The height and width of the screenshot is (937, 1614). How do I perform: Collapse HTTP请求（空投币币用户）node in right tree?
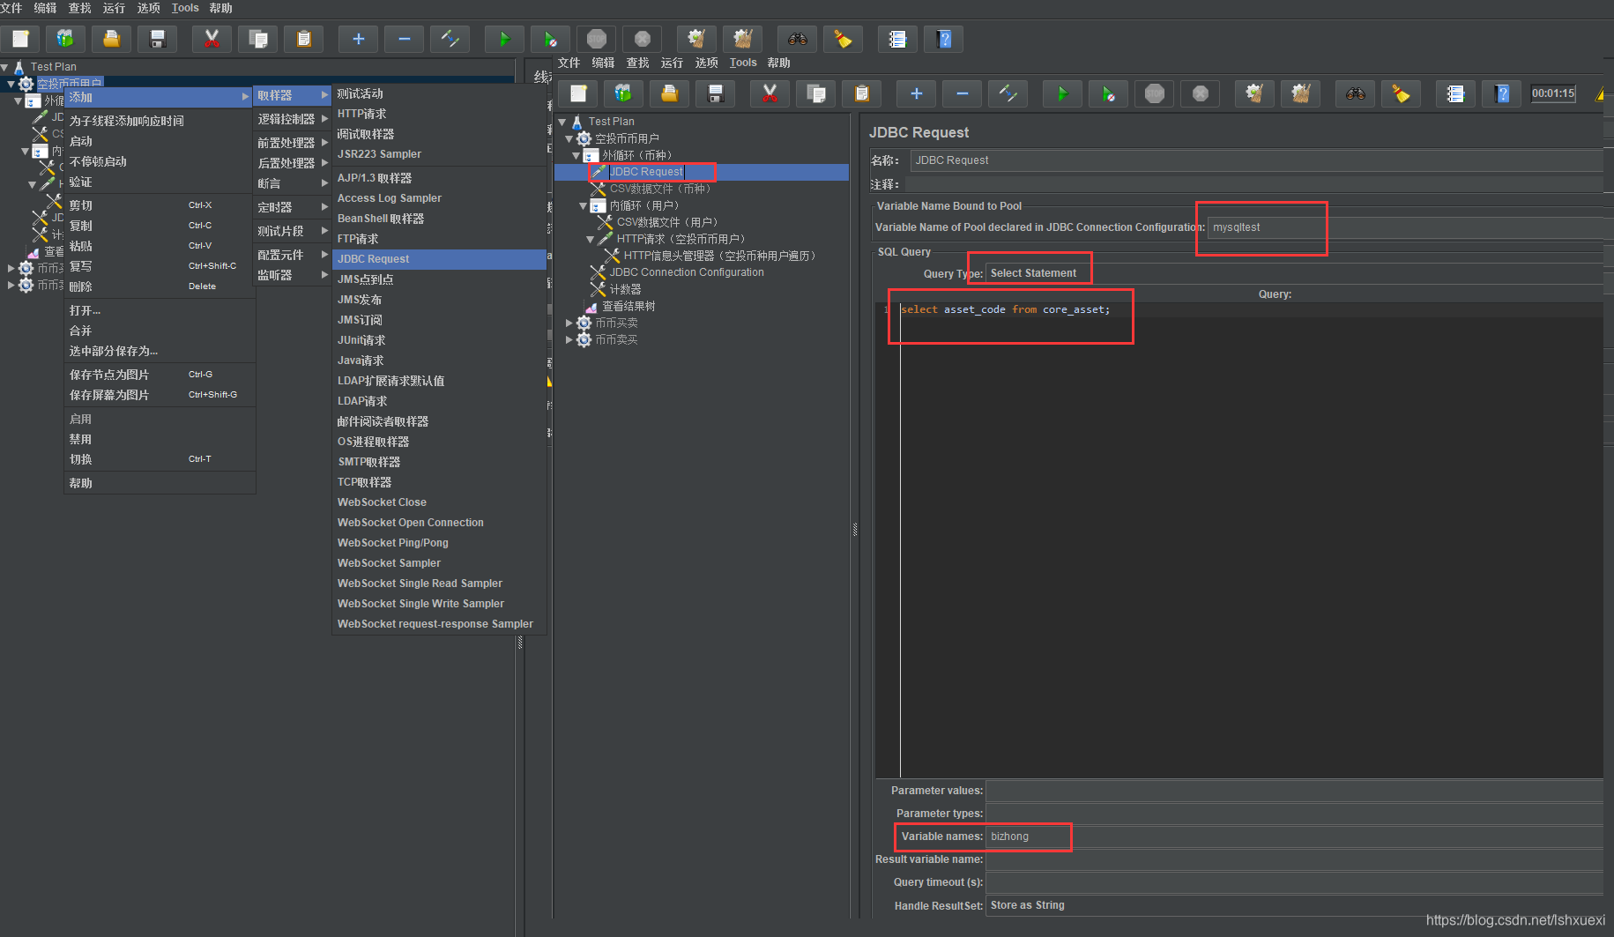click(591, 239)
